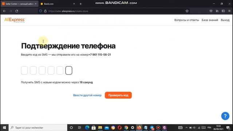This screenshot has height=131, width=233.
Task: Open Cortana circle icon in taskbar
Action: click(x=71, y=128)
